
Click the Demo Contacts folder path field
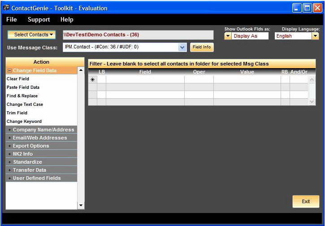click(x=138, y=35)
